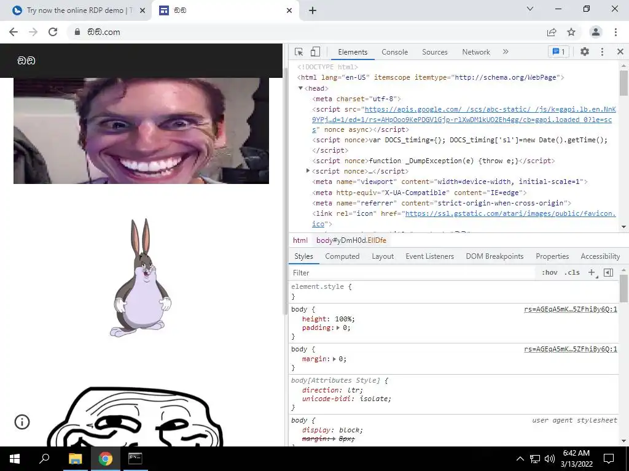Toggle the computed styles sidebar icon
Image resolution: width=629 pixels, height=471 pixels.
pyautogui.click(x=608, y=272)
